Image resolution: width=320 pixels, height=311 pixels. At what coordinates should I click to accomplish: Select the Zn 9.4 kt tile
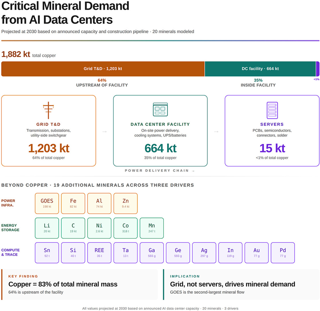[x=125, y=204]
